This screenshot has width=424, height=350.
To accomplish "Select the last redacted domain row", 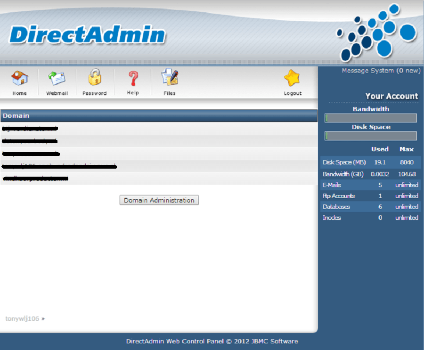I will coord(159,179).
